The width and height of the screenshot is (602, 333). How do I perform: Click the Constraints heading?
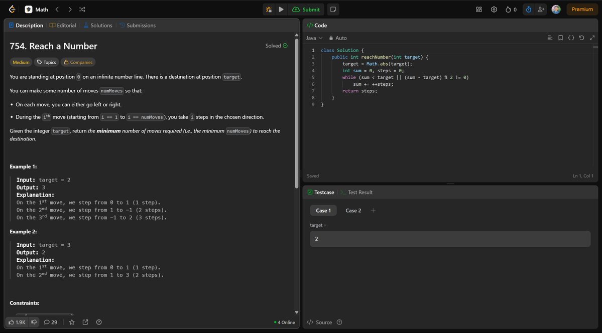(25, 303)
